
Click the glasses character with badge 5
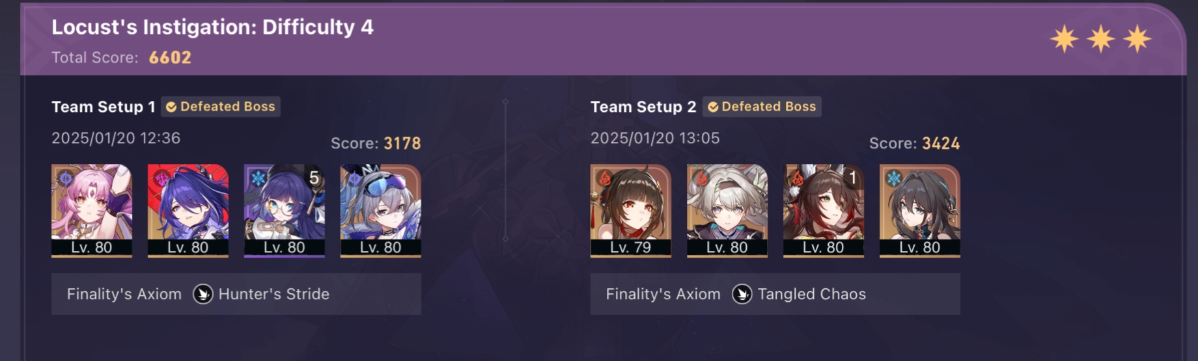285,210
